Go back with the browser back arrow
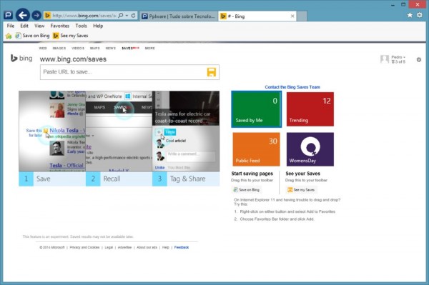The width and height of the screenshot is (429, 285). (x=22, y=15)
